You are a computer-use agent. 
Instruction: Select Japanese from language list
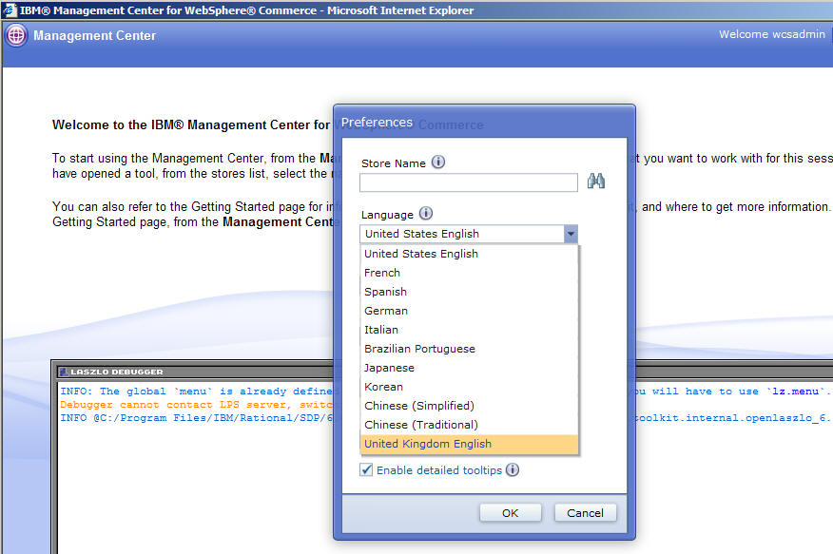click(469, 368)
